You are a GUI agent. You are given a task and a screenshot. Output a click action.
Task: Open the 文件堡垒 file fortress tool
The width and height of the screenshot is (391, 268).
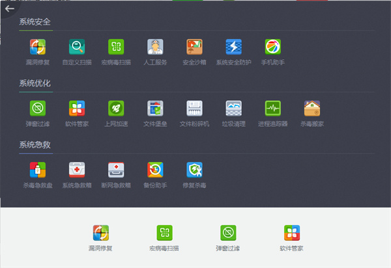[x=155, y=108]
